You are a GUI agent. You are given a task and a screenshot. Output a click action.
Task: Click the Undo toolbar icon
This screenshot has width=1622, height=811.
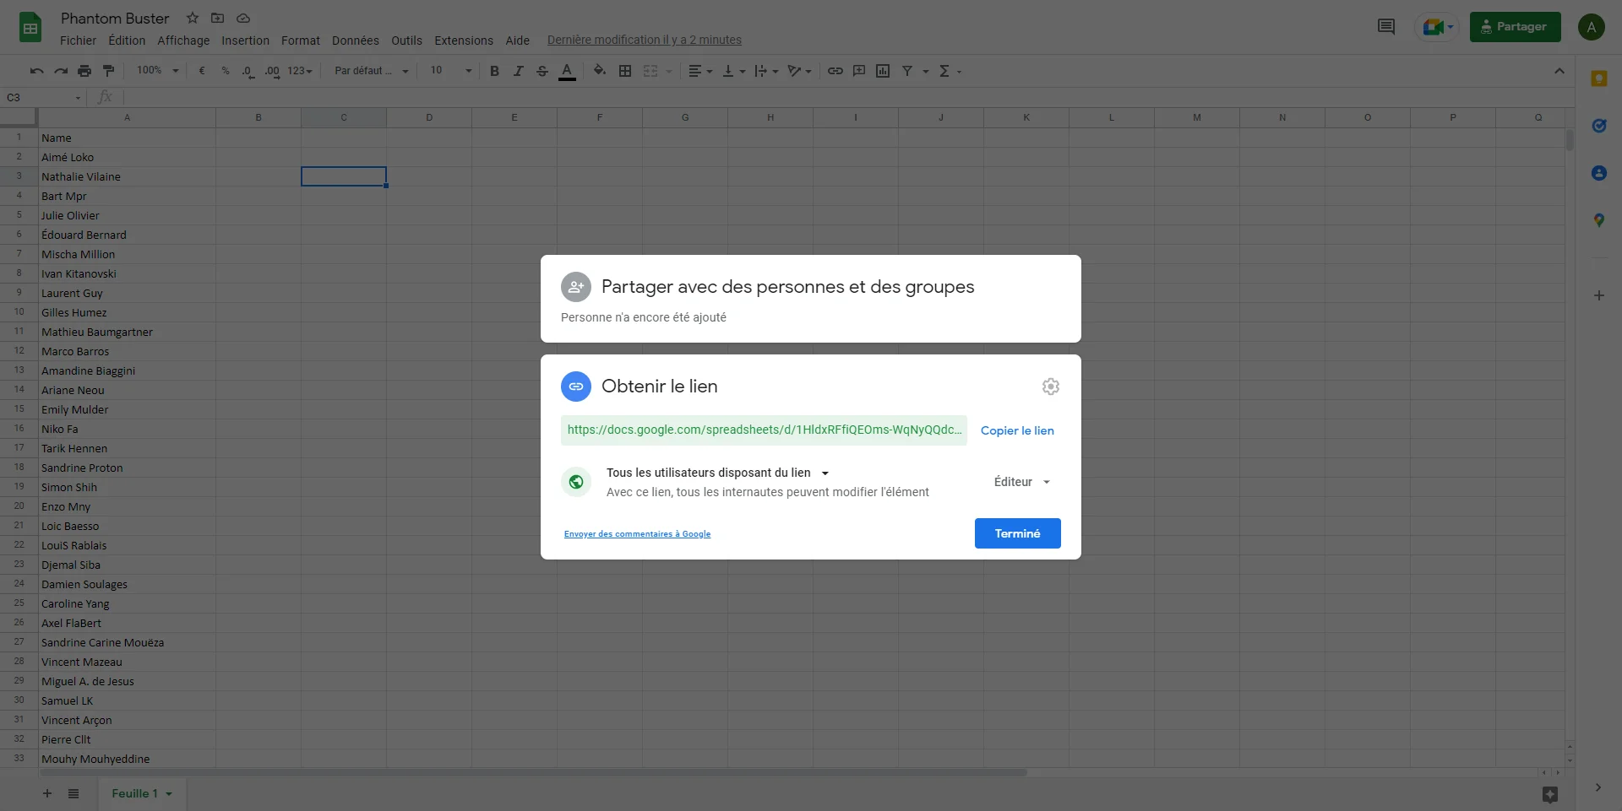coord(36,71)
